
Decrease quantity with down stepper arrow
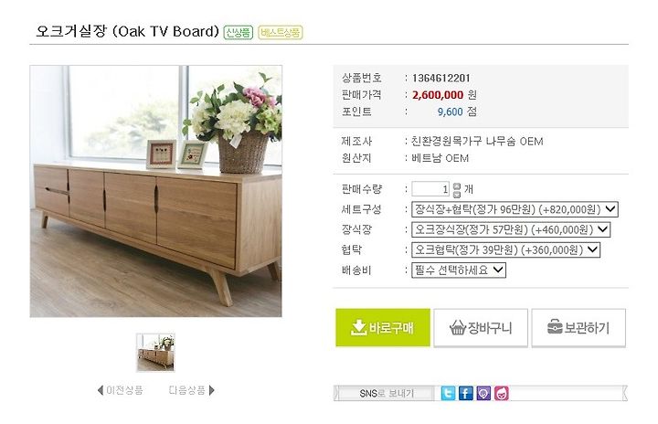pos(457,194)
